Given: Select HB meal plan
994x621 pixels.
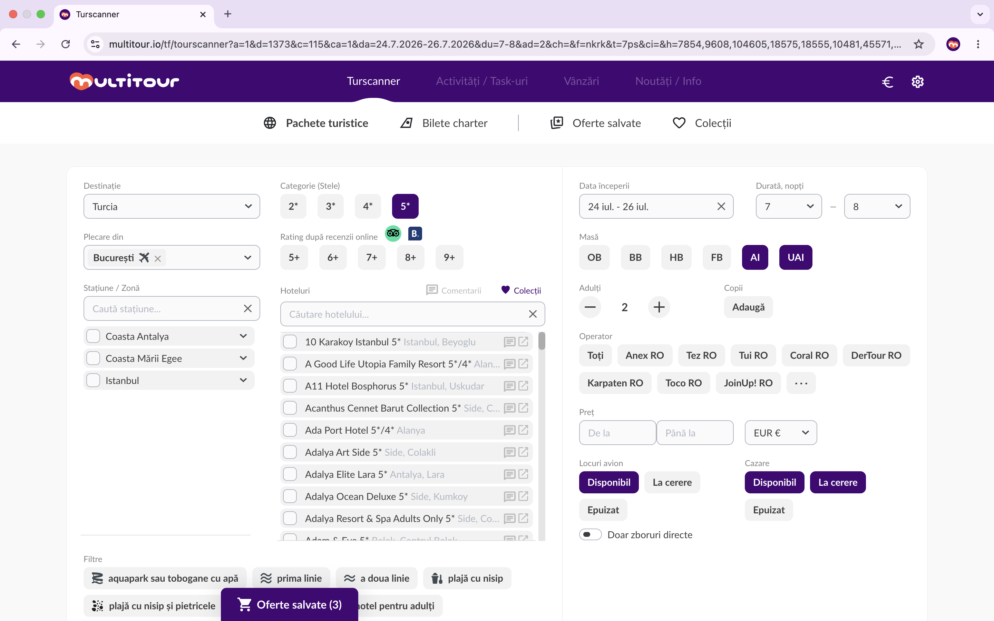Looking at the screenshot, I should pos(676,257).
